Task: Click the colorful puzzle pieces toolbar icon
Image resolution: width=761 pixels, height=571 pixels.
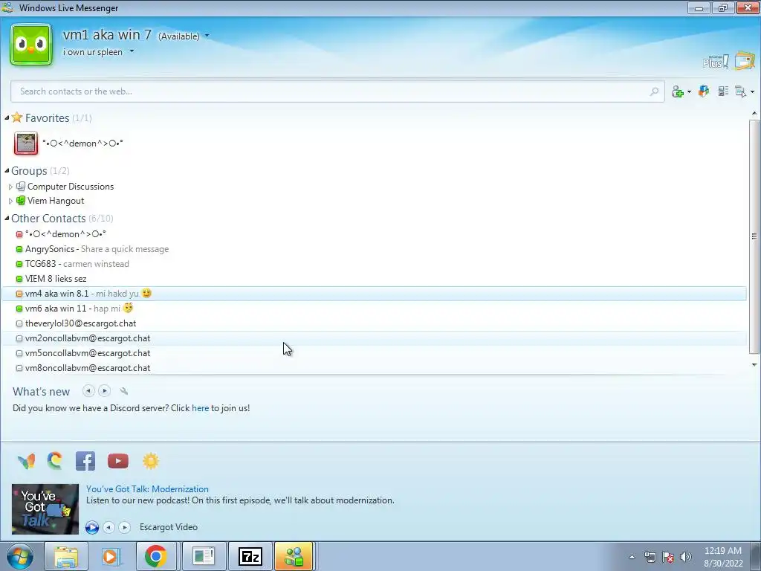Action: [704, 91]
